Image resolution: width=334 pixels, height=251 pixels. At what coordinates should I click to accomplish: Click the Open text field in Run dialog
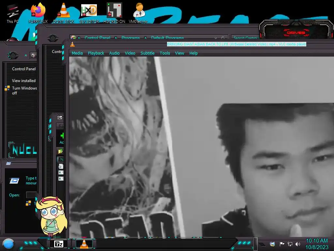[31, 195]
